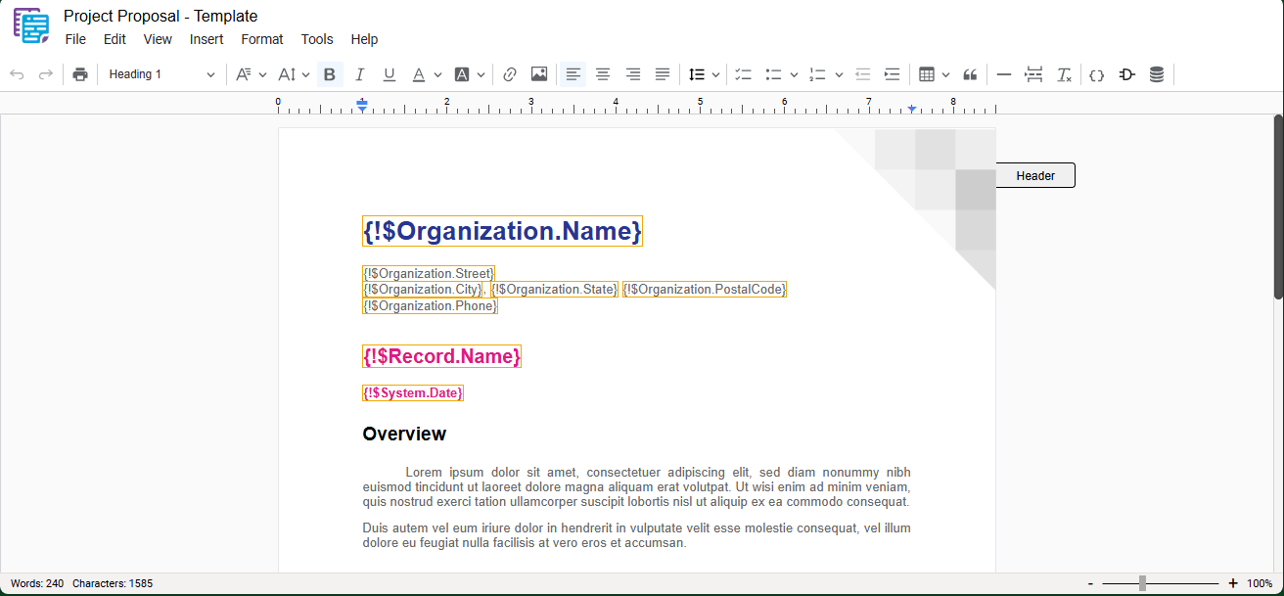Insert a block quote

971,74
